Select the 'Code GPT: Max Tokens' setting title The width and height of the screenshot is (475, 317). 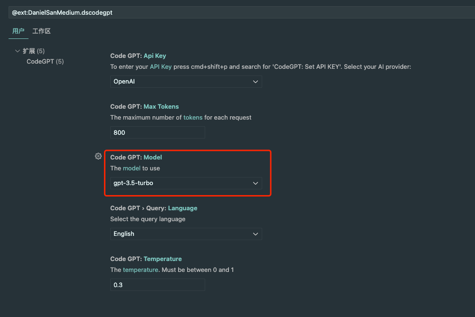point(144,107)
